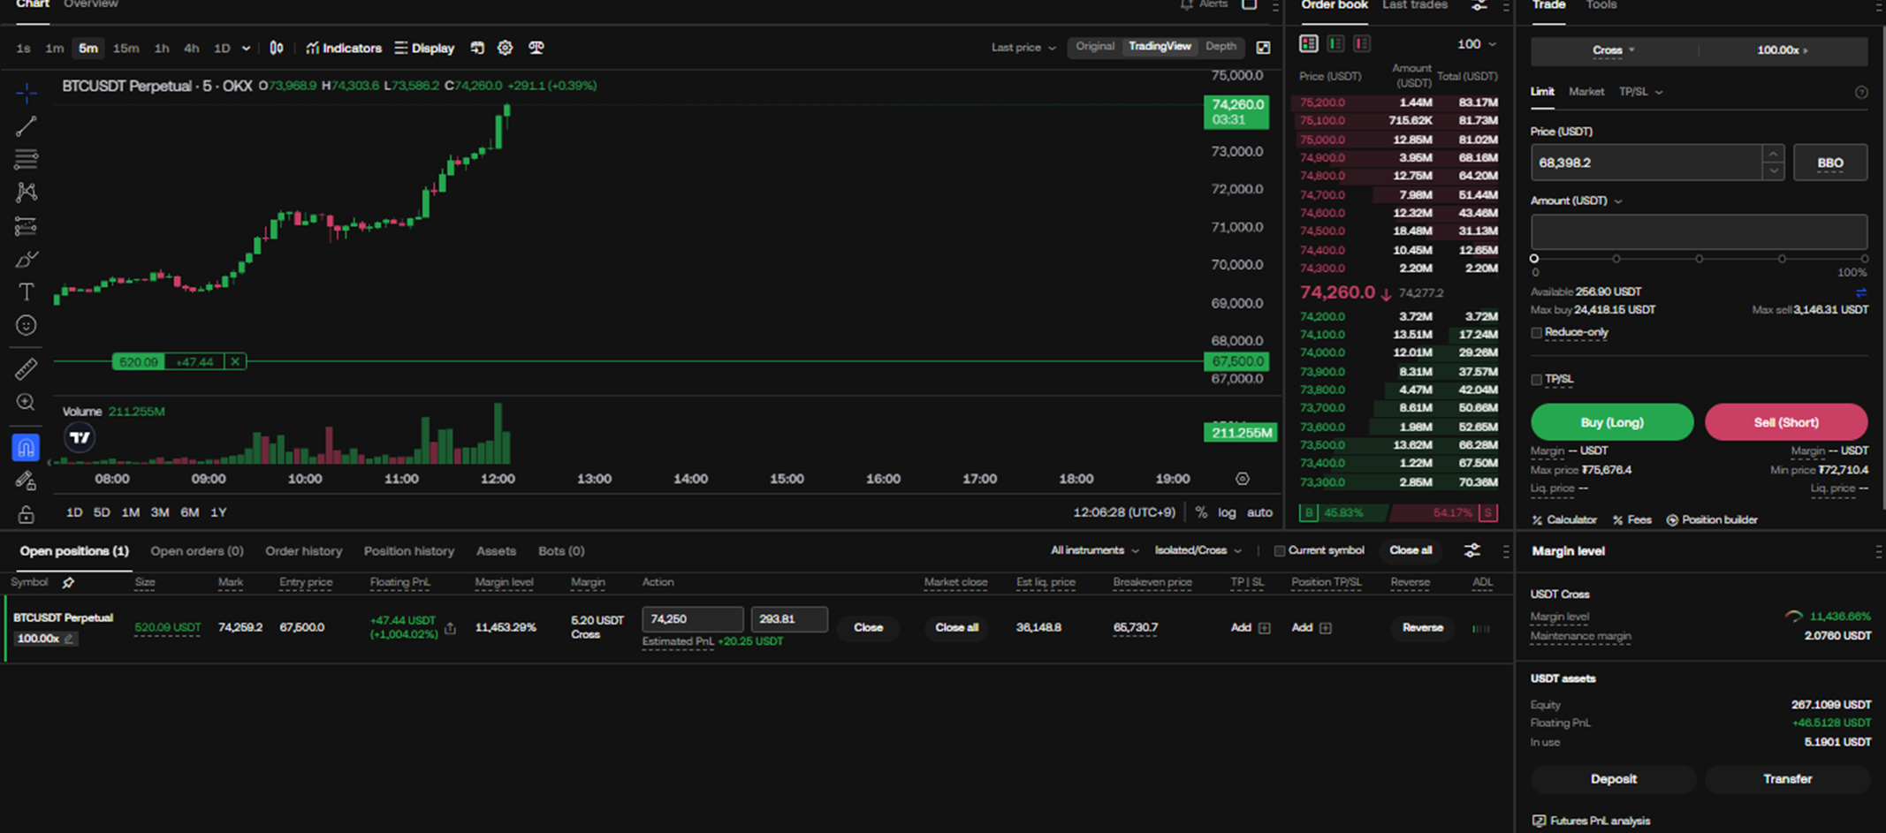Screen dimensions: 1886x833
Task: Share the floating PnL
Action: click(x=451, y=628)
